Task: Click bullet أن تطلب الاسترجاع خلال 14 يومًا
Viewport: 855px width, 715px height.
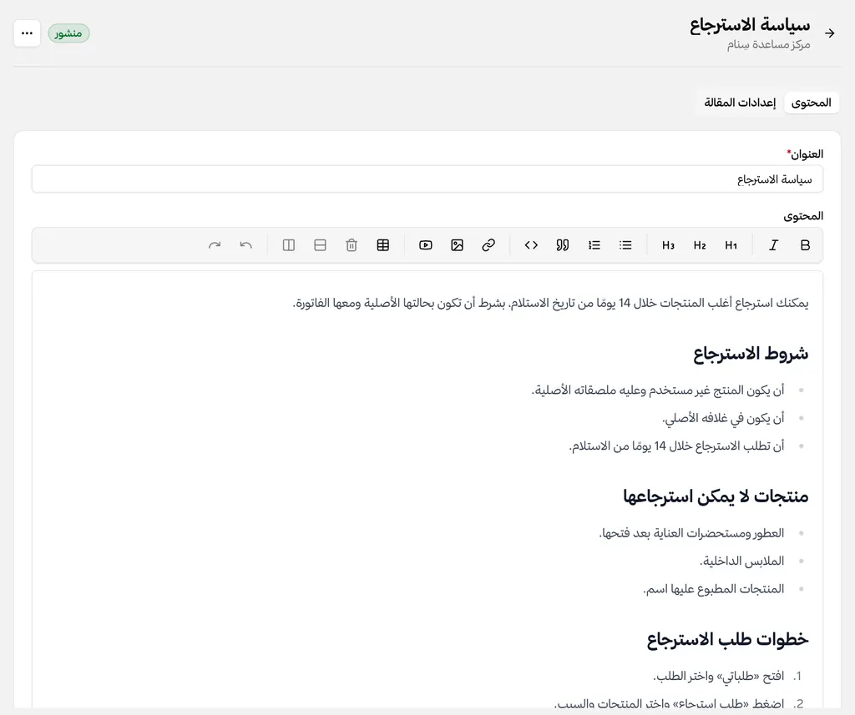Action: click(676, 446)
